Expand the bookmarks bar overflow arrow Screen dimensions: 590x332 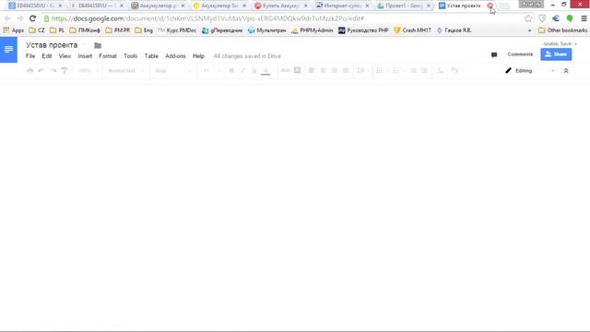[x=530, y=30]
